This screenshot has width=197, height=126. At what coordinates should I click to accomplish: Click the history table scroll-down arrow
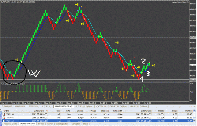point(194,120)
